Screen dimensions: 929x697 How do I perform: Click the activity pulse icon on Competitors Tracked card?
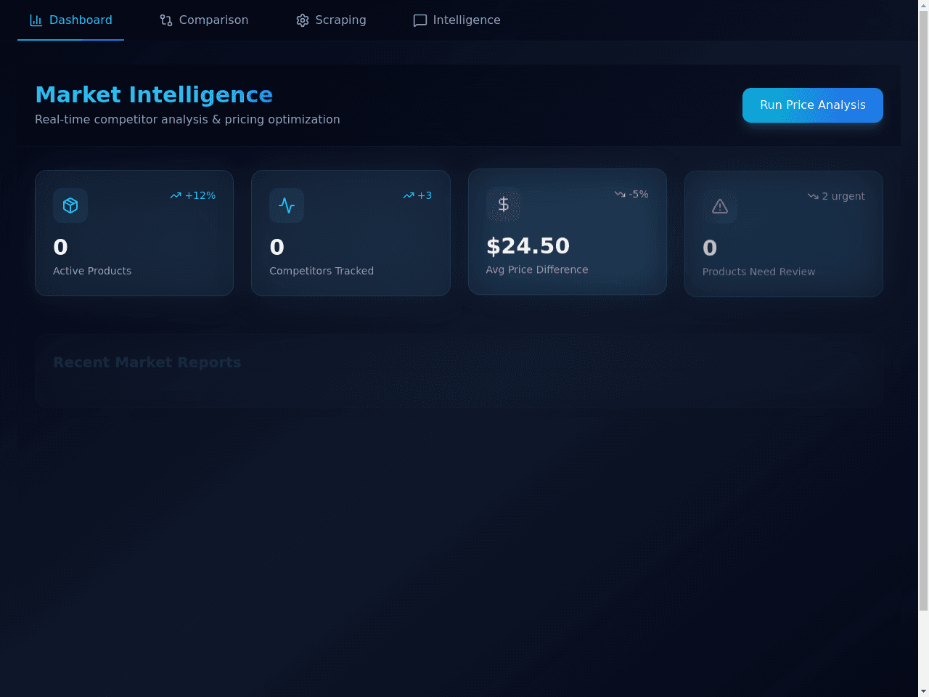coord(287,205)
